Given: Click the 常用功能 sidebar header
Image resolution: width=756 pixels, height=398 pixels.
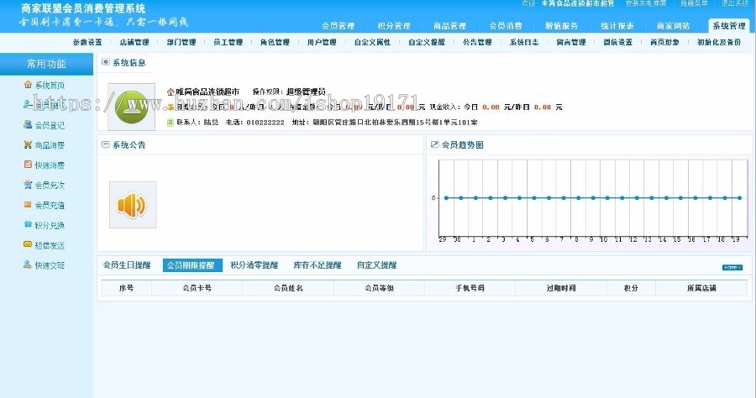Looking at the screenshot, I should click(x=46, y=64).
